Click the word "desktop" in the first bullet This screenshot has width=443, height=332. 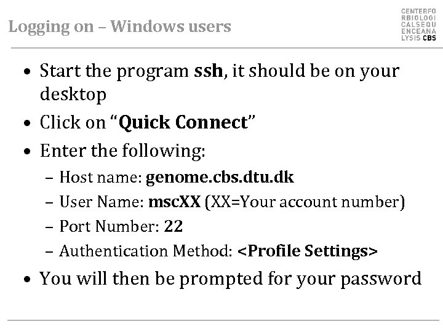click(x=73, y=94)
